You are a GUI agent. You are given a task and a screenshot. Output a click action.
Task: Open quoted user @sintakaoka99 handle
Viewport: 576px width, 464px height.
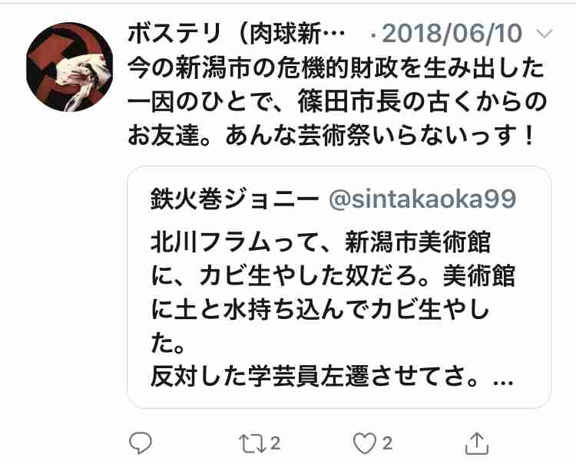click(x=422, y=199)
